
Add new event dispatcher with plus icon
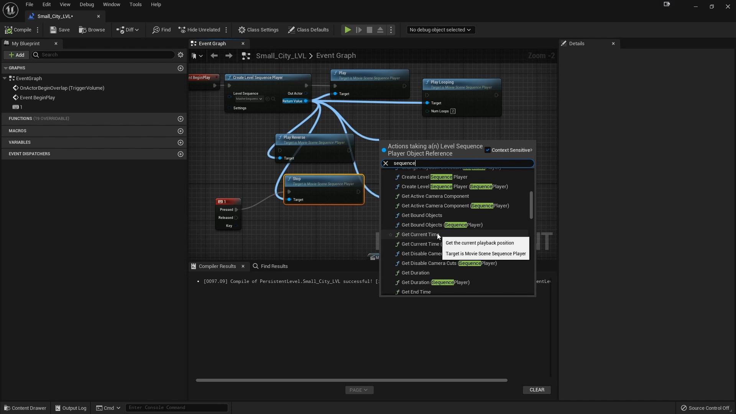coord(181,154)
